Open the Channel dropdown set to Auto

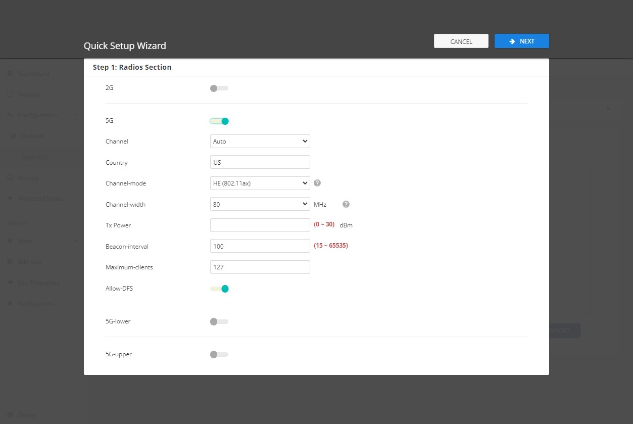pyautogui.click(x=260, y=142)
